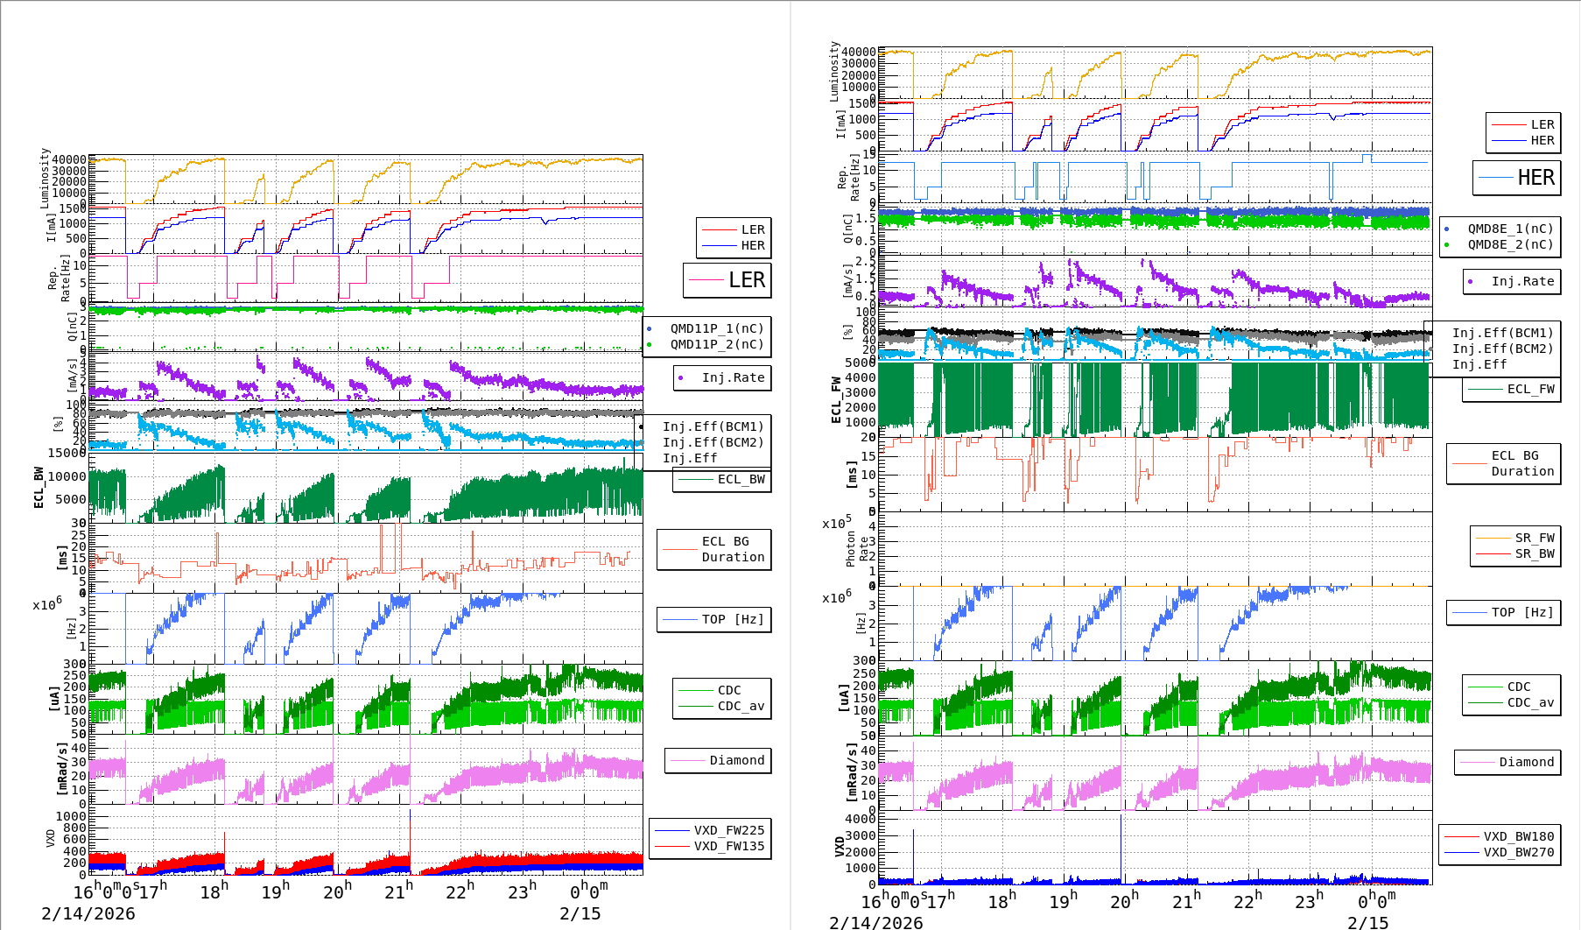Click the 2/15 date label under left plot
Image resolution: width=1581 pixels, height=930 pixels.
point(580,913)
